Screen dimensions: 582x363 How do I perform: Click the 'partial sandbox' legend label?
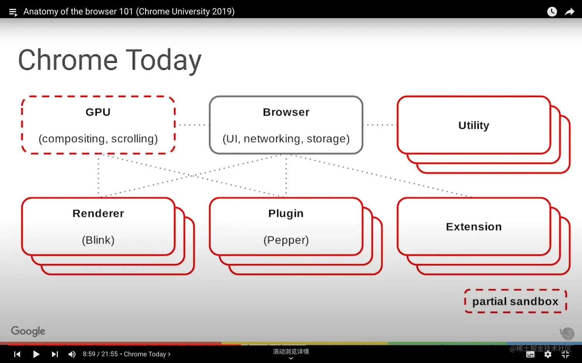click(515, 302)
